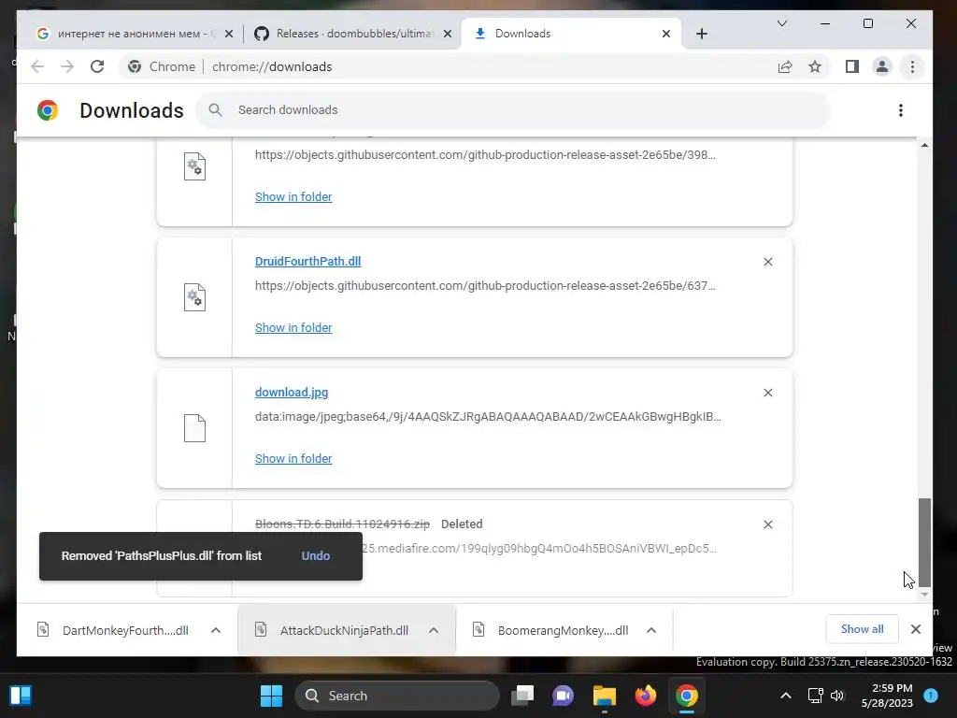Show top partially visible download in folder

point(293,196)
